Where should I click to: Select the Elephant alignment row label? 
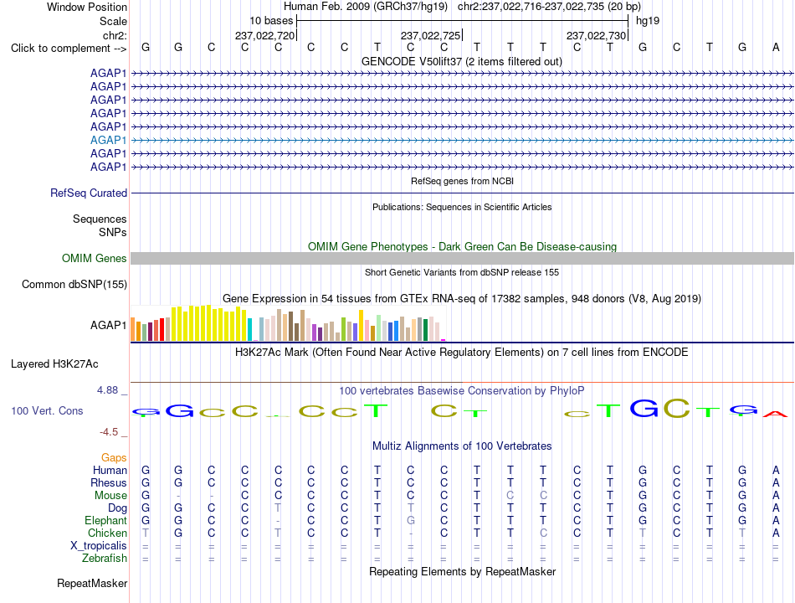(105, 520)
